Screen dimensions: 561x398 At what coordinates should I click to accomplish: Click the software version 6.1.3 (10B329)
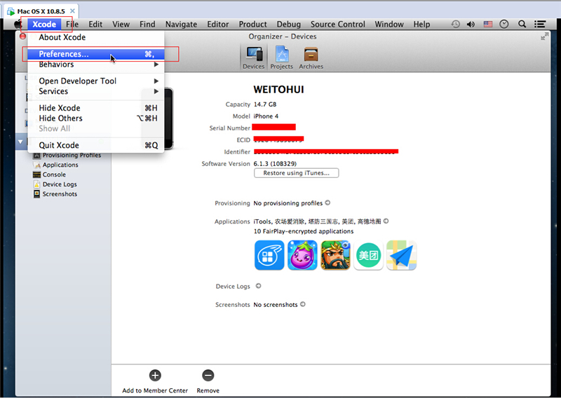(275, 163)
